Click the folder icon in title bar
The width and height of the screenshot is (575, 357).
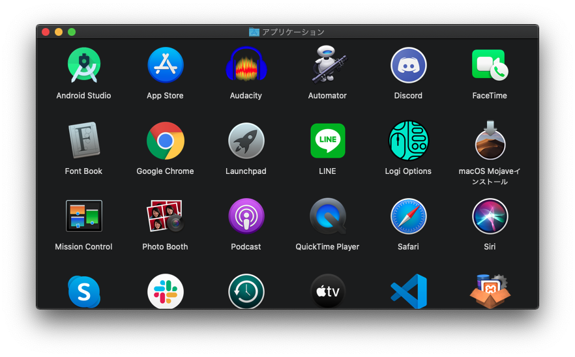pyautogui.click(x=254, y=32)
